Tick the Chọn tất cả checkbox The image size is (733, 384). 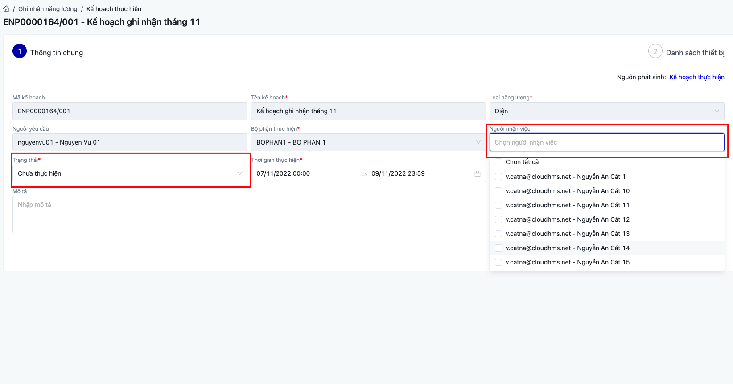(498, 162)
